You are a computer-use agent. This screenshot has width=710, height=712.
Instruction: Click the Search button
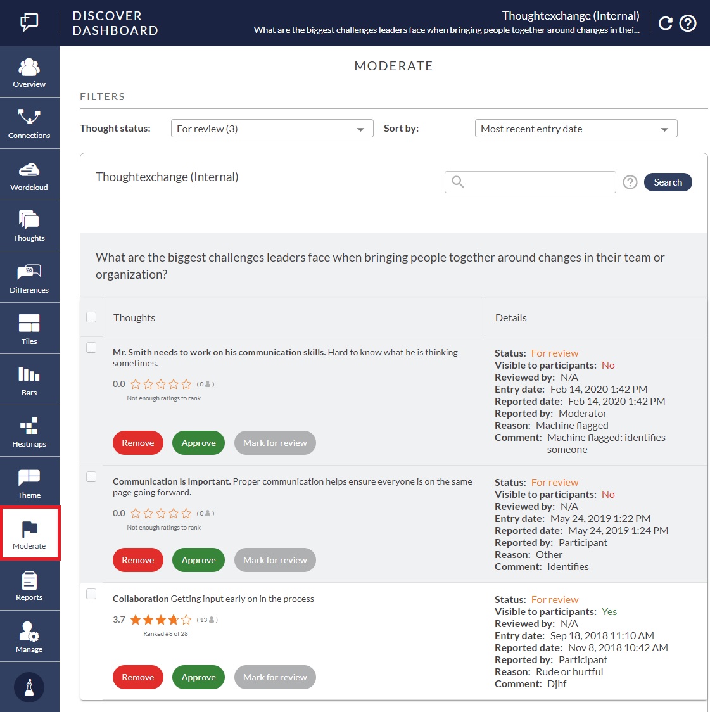[x=668, y=182]
